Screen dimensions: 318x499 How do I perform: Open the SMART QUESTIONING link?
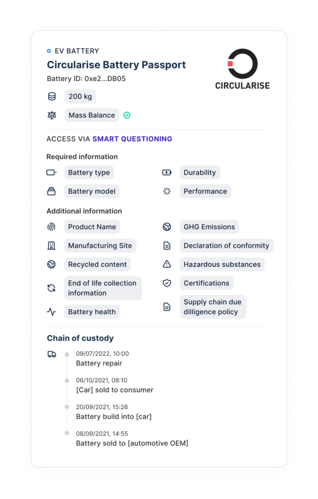(x=132, y=139)
